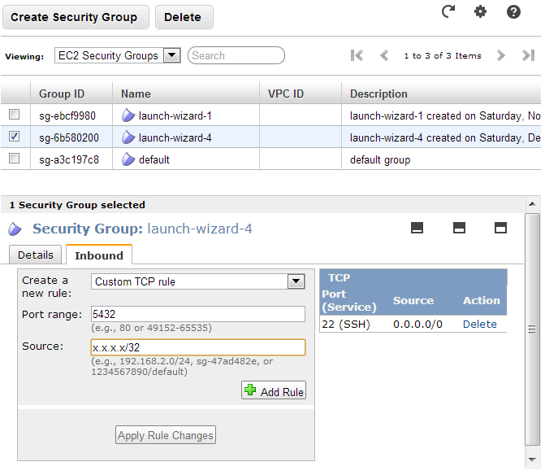Click '1 to 3 of 3 Items' text

point(443,55)
